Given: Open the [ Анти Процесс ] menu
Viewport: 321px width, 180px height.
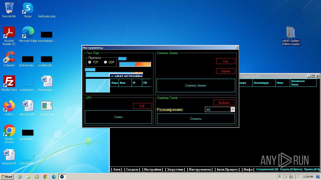Looking at the screenshot, I should point(227,169).
